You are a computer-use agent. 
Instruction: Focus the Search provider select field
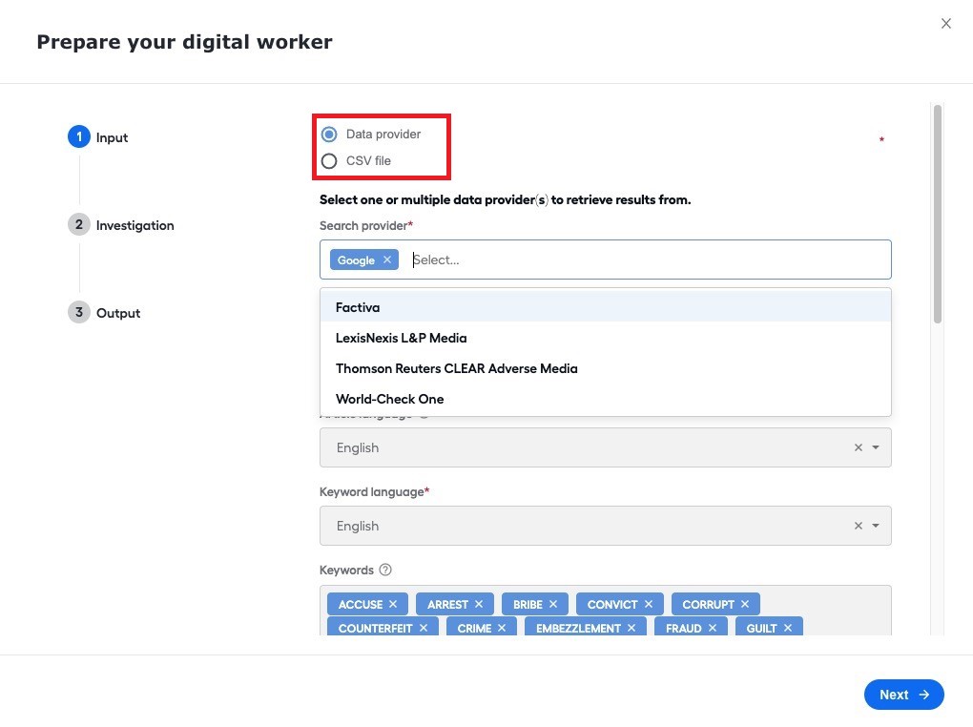[x=605, y=260]
